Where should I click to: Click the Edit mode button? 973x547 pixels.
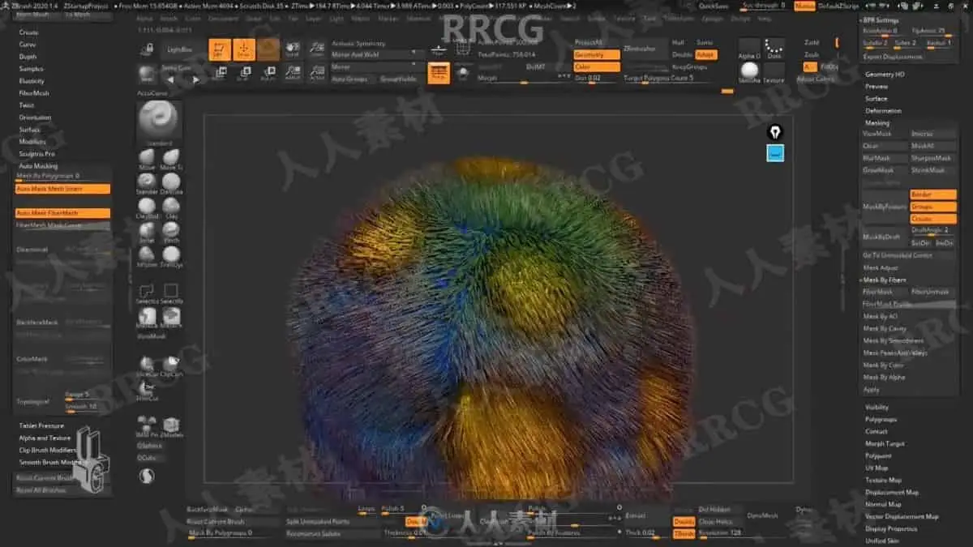point(220,50)
